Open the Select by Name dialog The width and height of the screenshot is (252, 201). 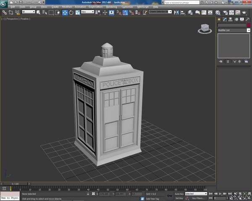tap(45, 12)
